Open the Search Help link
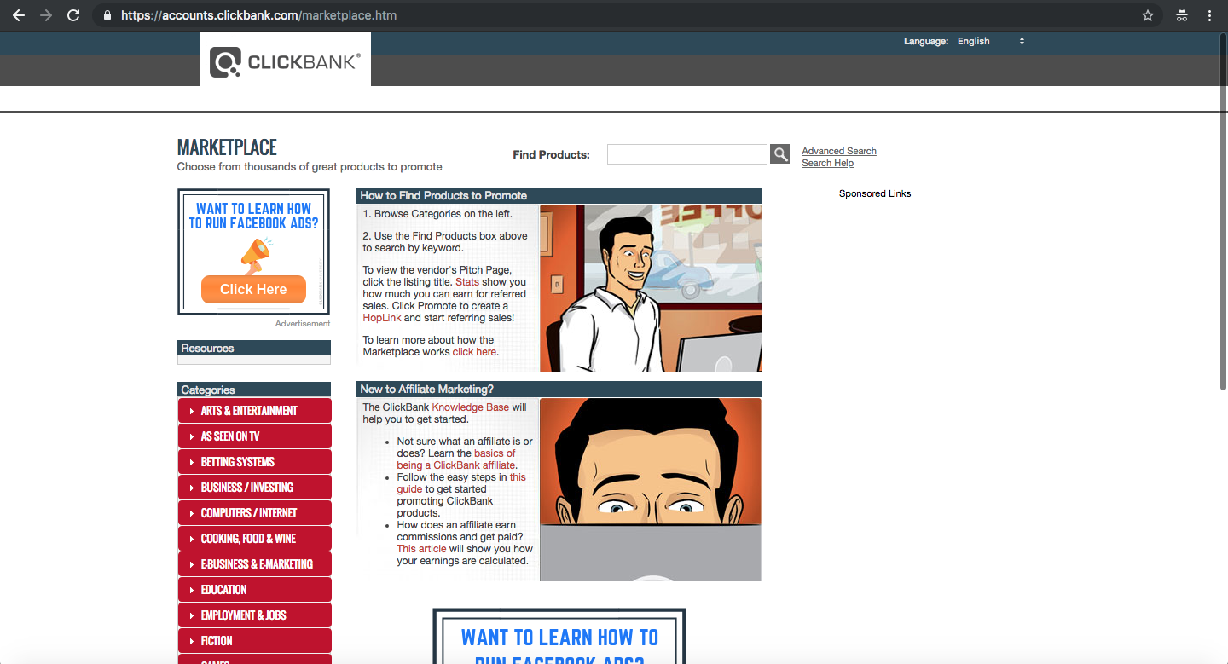This screenshot has width=1228, height=664. [827, 163]
